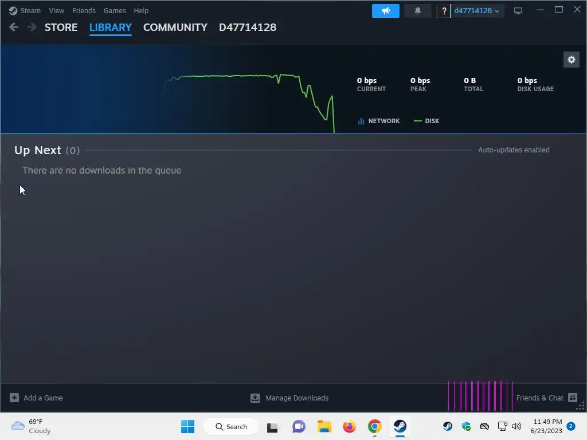Image resolution: width=587 pixels, height=440 pixels.
Task: Open the Help menu
Action: coord(141,10)
